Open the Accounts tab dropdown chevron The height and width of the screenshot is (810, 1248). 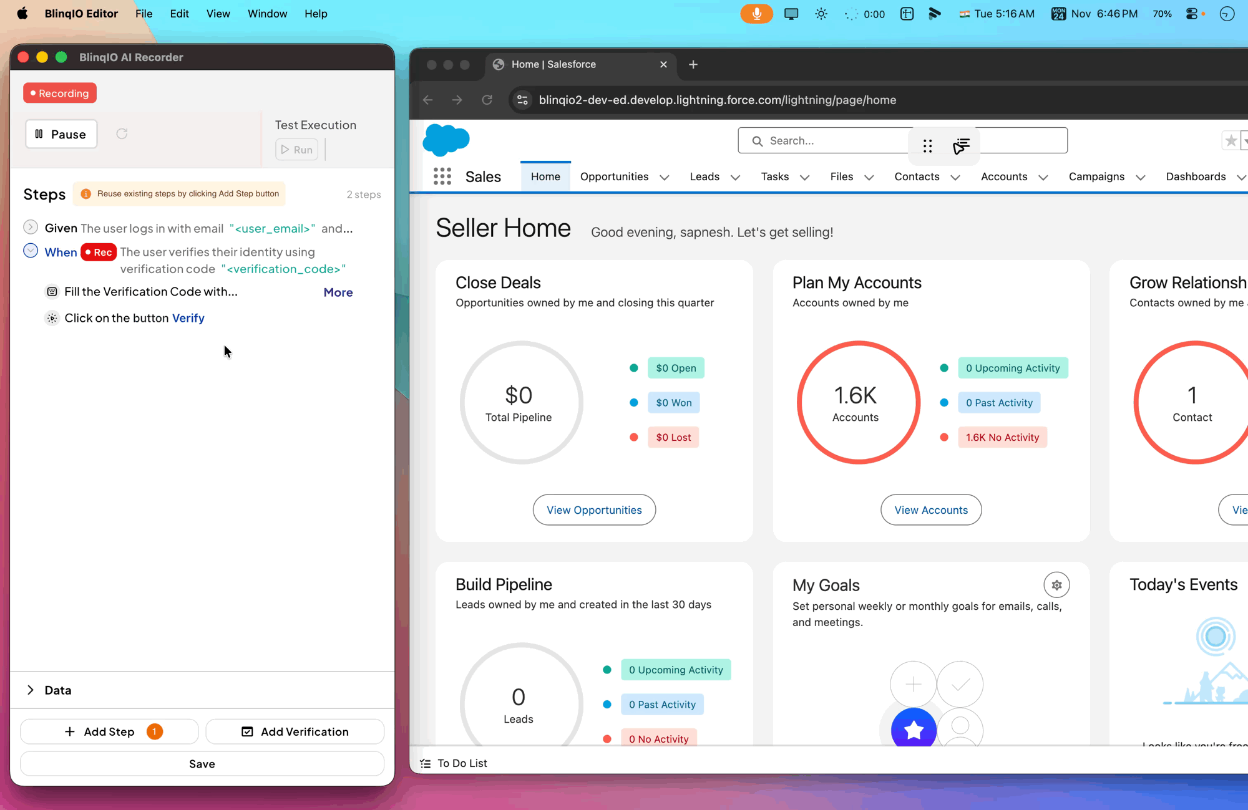(x=1043, y=178)
